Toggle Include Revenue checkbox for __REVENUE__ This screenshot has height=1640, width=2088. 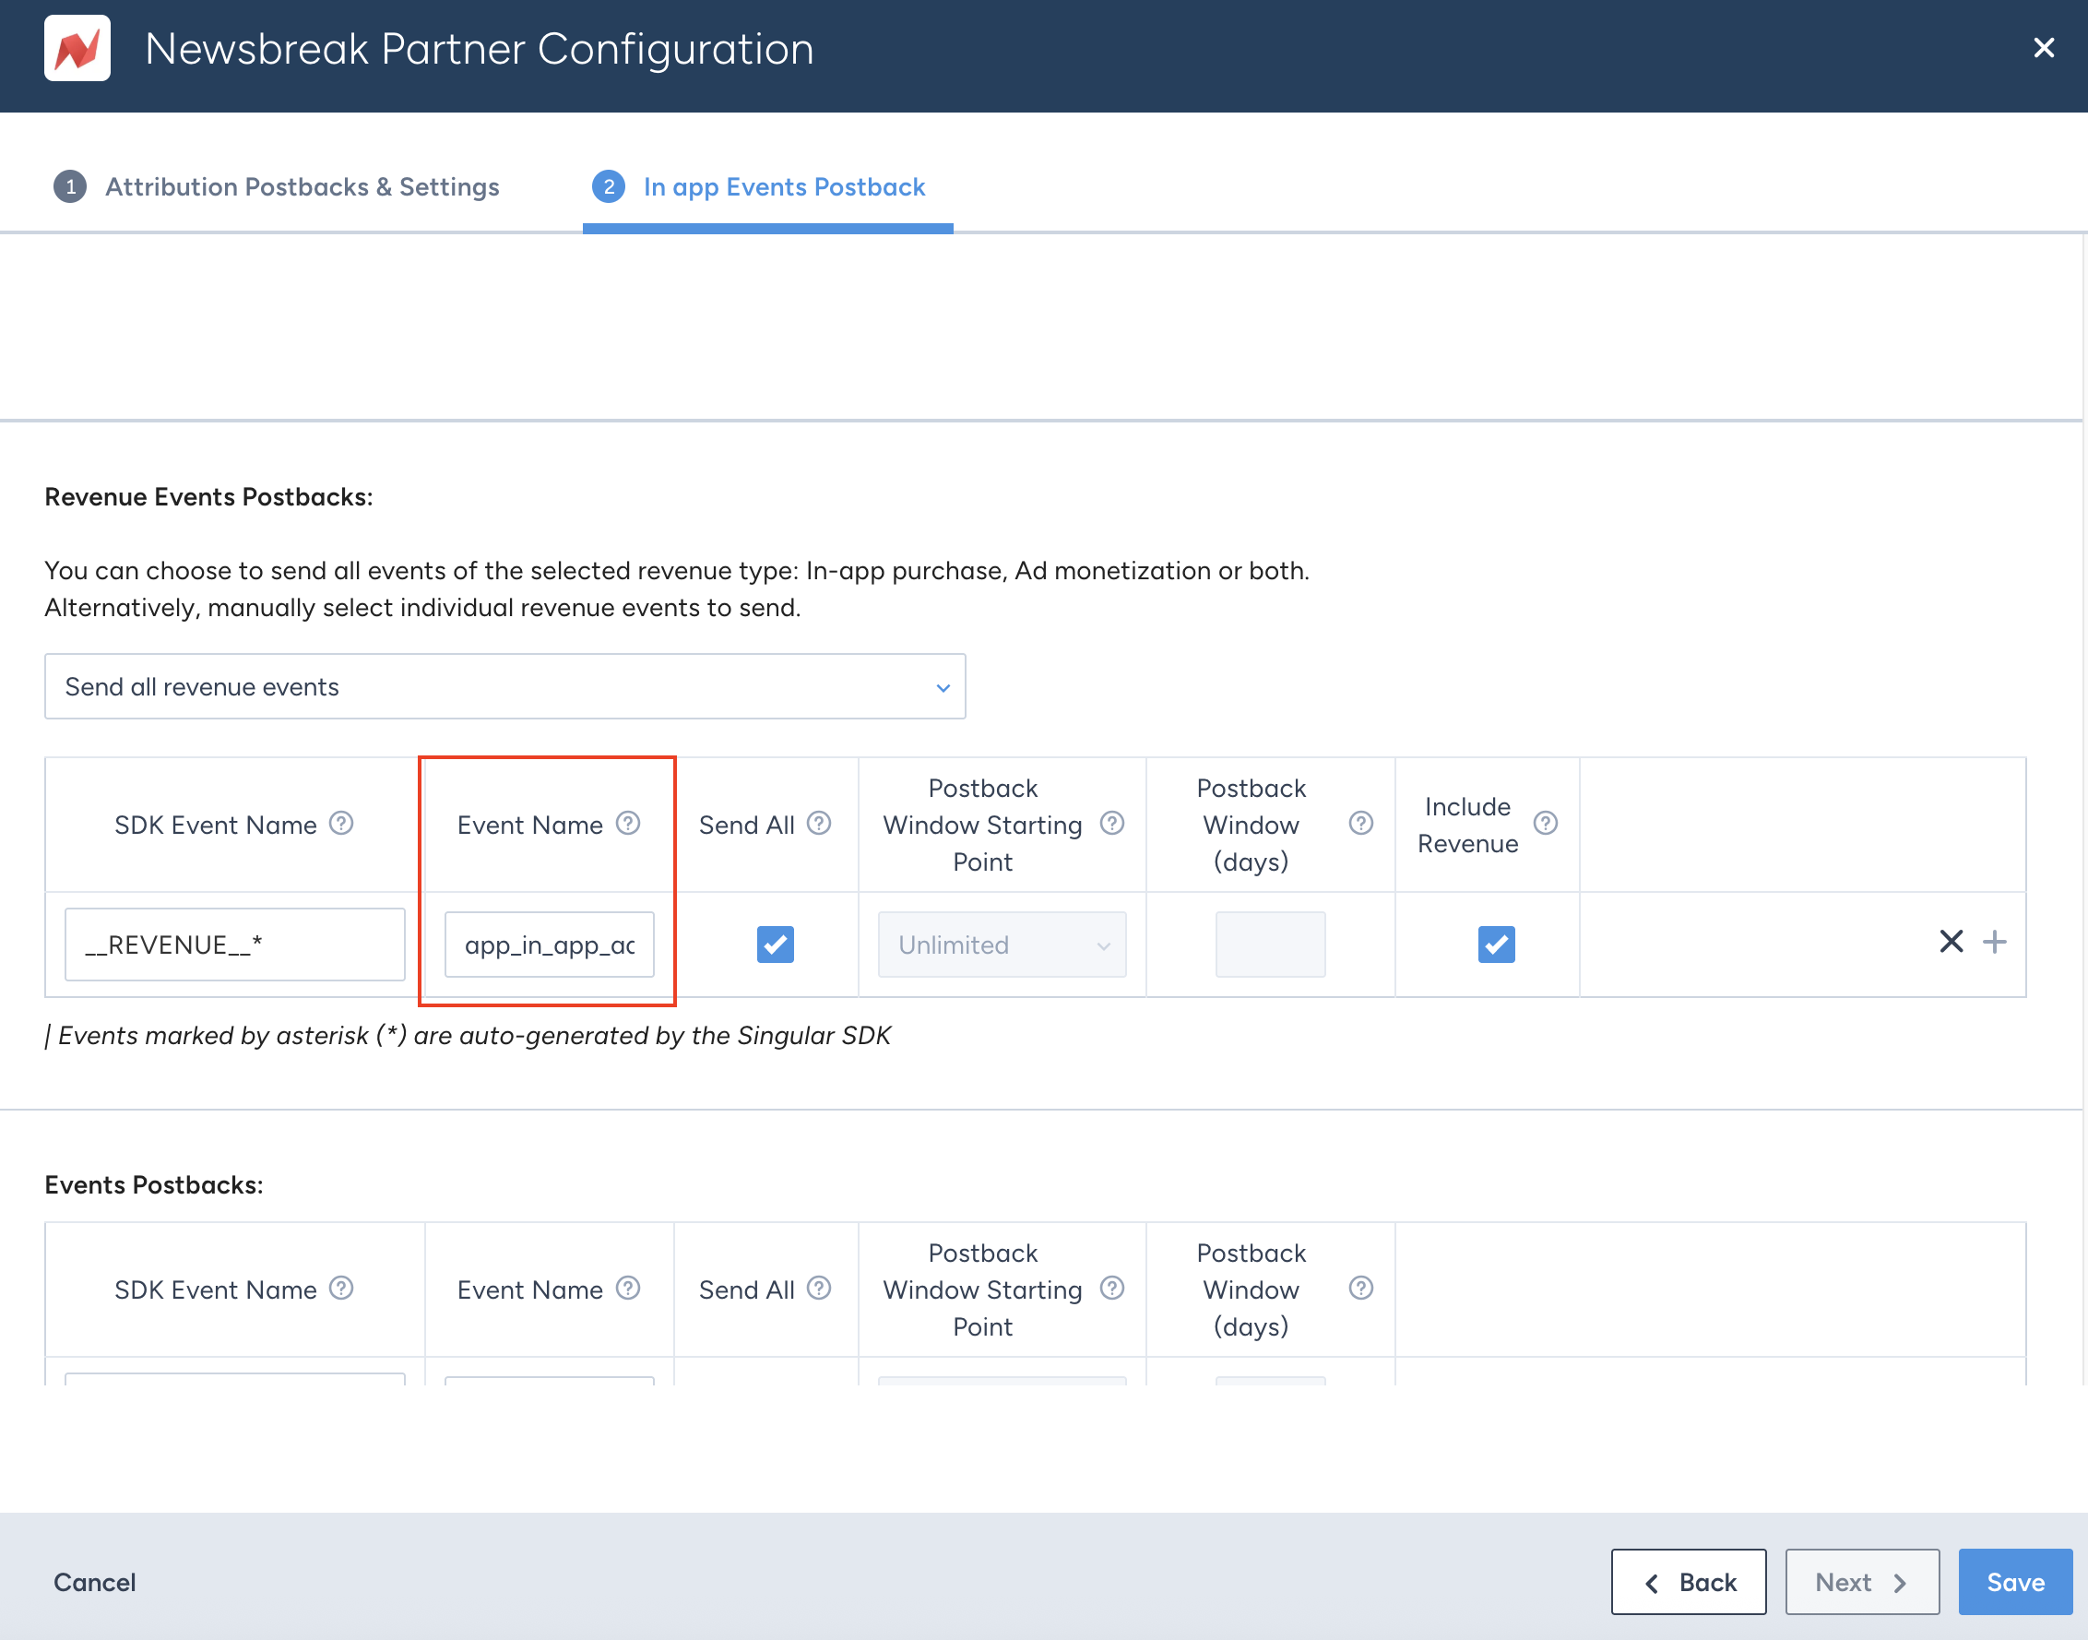pos(1496,944)
